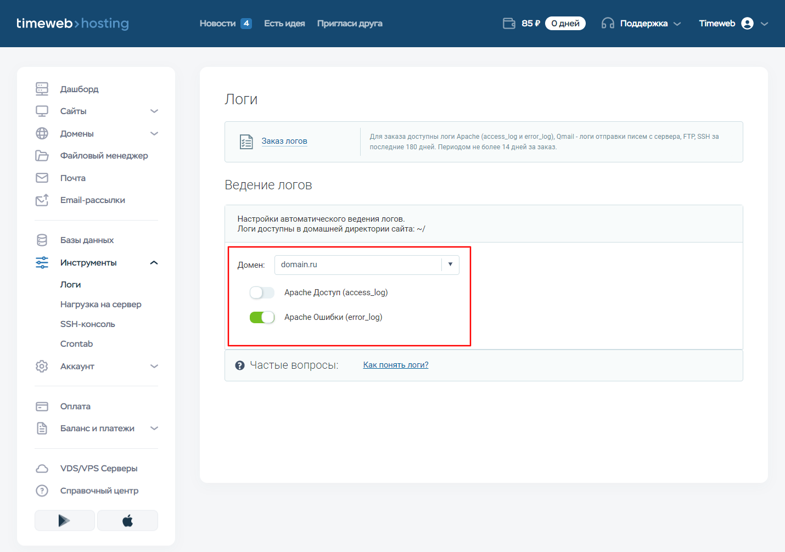
Task: Expand the Сайты sidebar section
Action: tap(154, 111)
